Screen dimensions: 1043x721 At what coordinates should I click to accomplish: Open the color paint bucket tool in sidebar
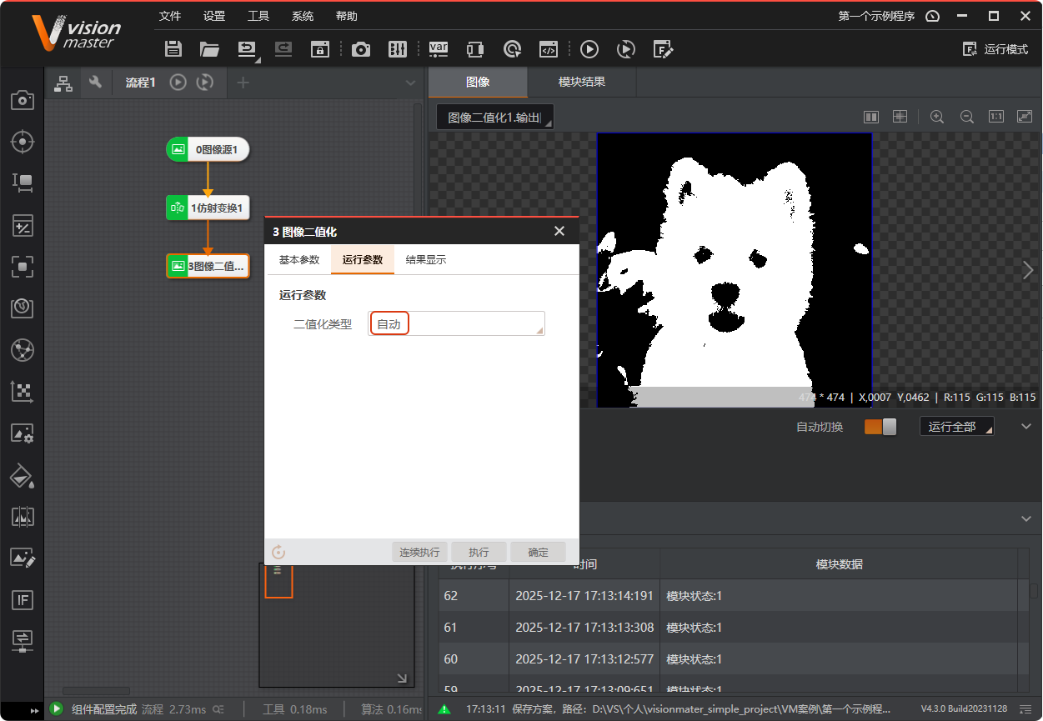[22, 475]
